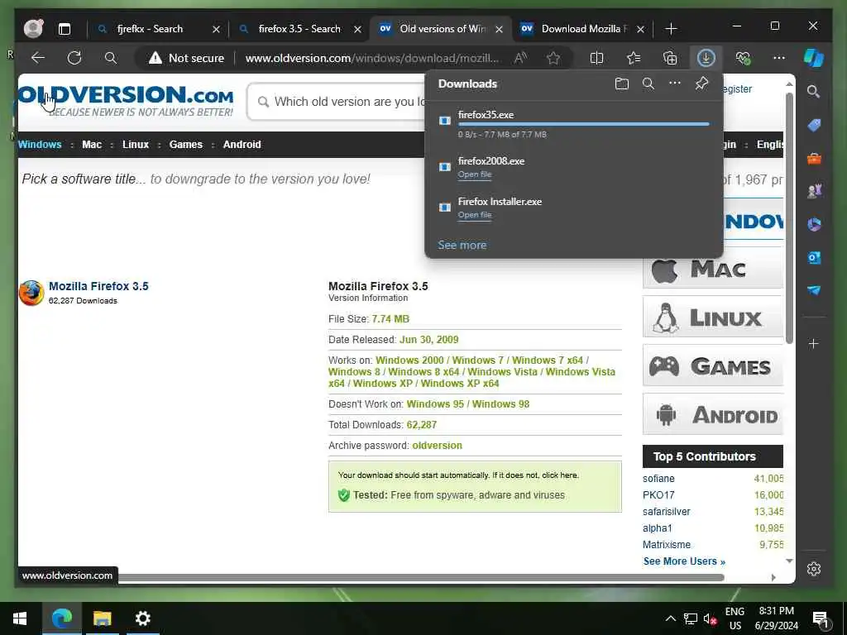Click the Edge profile avatar icon
Image resolution: width=847 pixels, height=635 pixels.
click(x=33, y=29)
